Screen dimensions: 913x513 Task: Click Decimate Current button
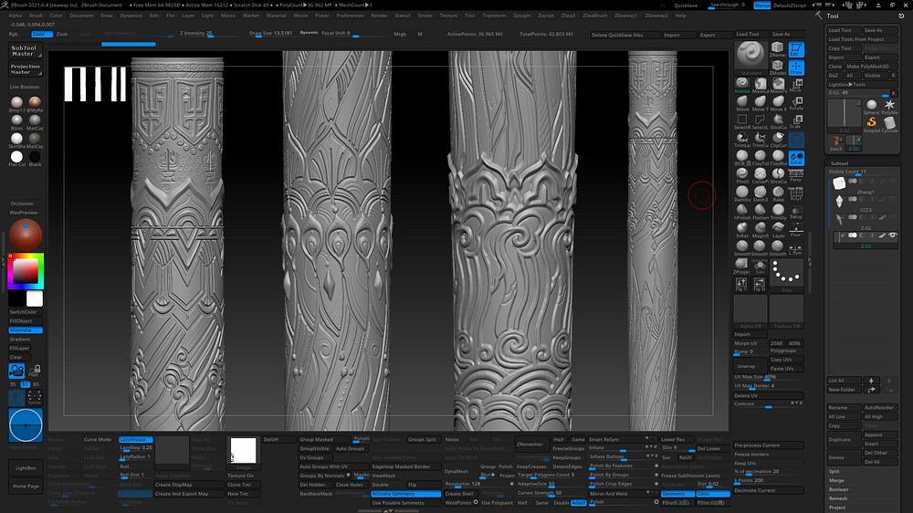[x=769, y=490]
